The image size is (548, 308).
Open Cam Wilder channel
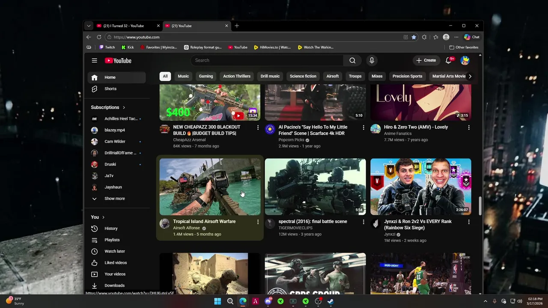pyautogui.click(x=117, y=142)
